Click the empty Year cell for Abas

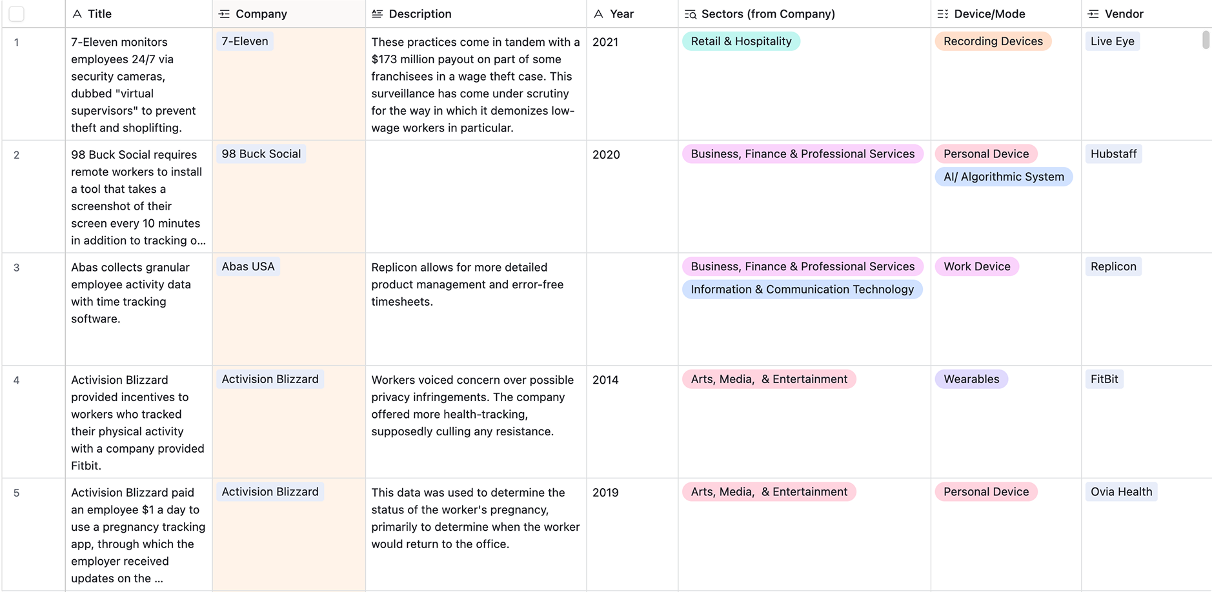pos(632,309)
